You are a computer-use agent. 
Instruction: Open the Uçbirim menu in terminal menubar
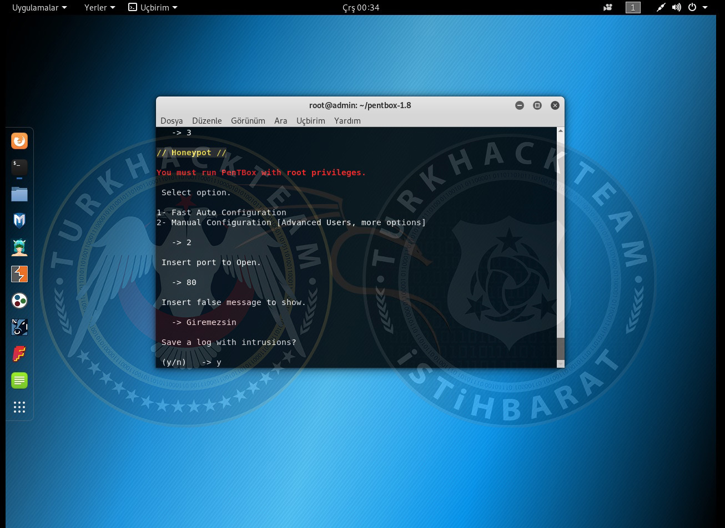coord(311,120)
